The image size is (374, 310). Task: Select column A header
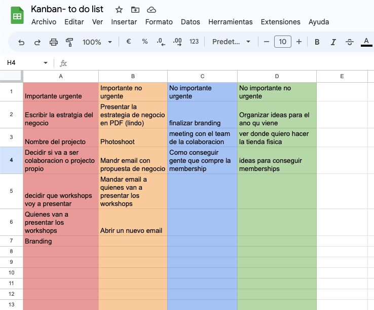point(61,76)
